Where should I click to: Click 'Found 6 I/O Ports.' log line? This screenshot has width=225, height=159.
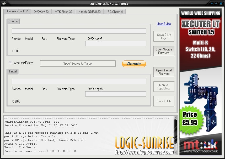(x=20, y=144)
